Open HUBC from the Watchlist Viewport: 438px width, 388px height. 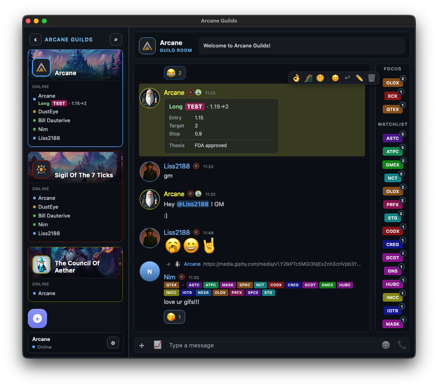click(393, 284)
